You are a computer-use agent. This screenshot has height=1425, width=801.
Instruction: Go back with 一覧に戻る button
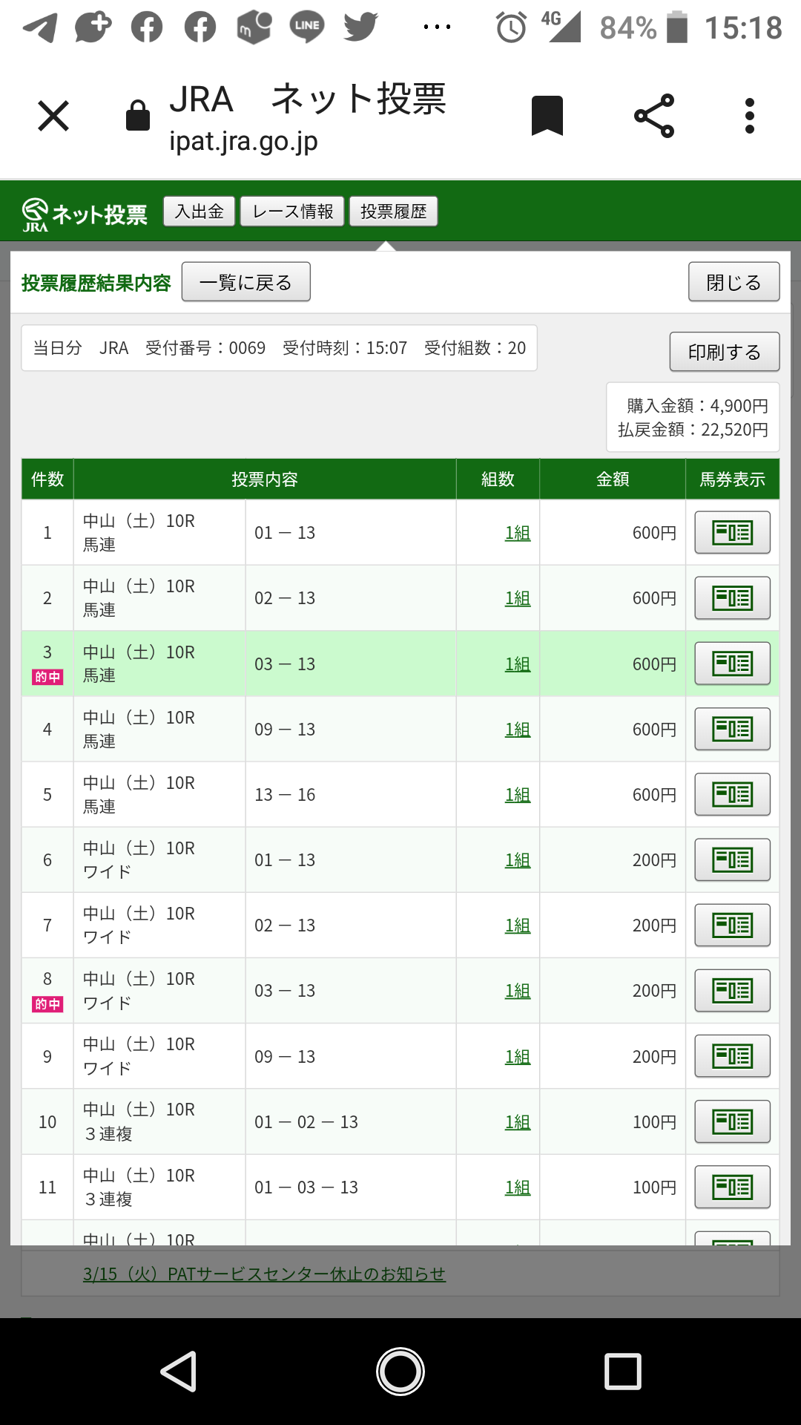coord(245,282)
